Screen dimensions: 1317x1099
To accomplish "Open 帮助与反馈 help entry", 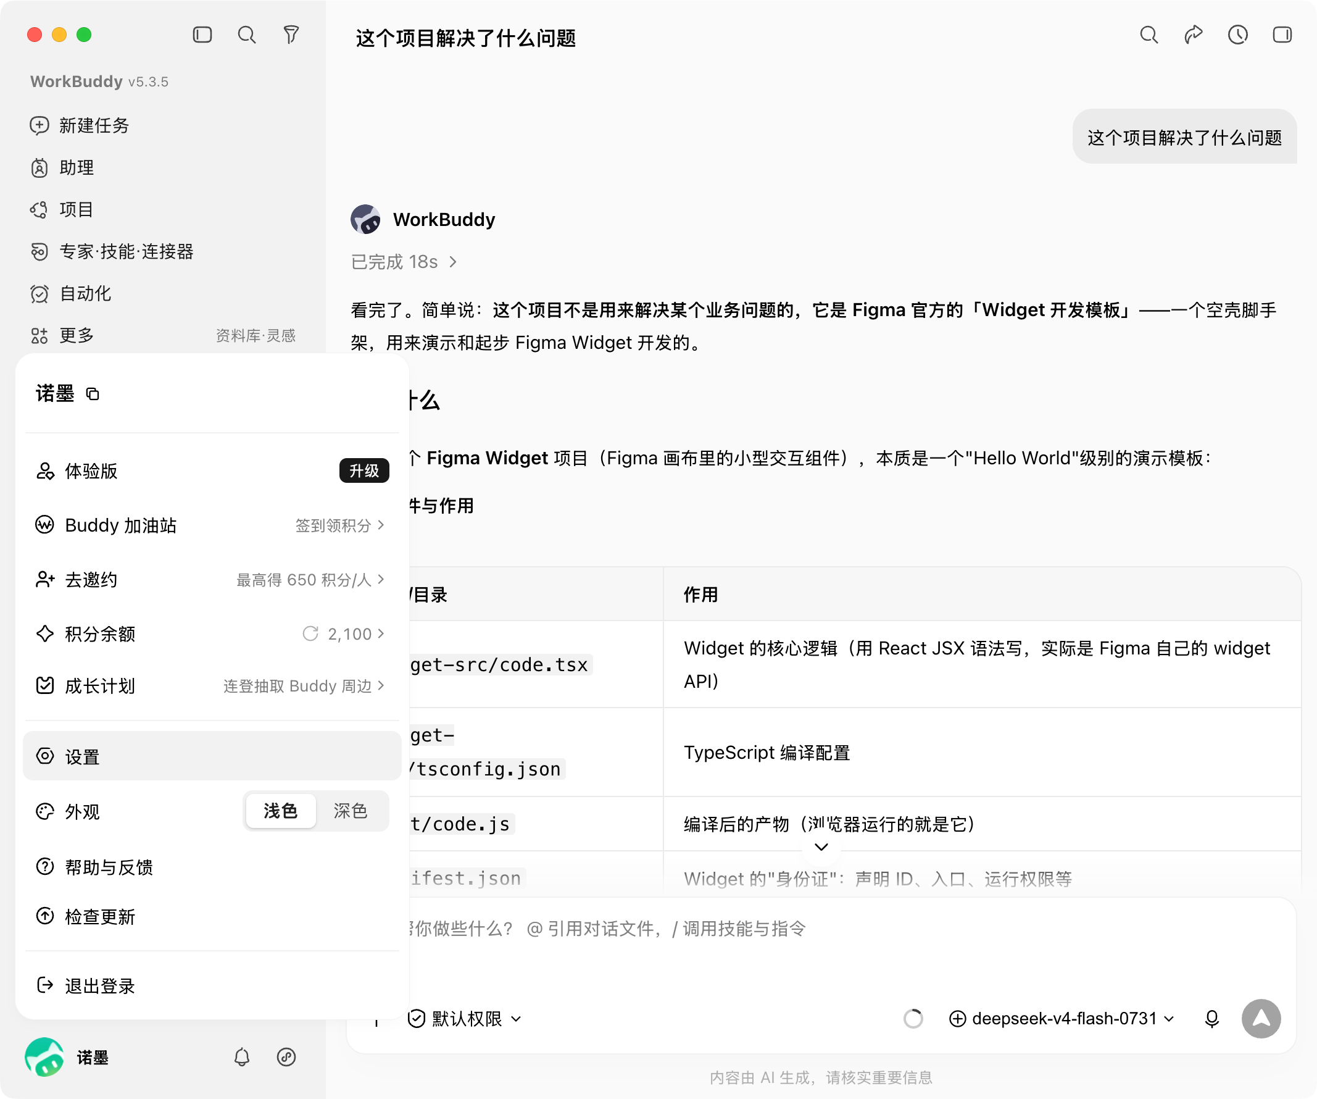I will click(212, 867).
